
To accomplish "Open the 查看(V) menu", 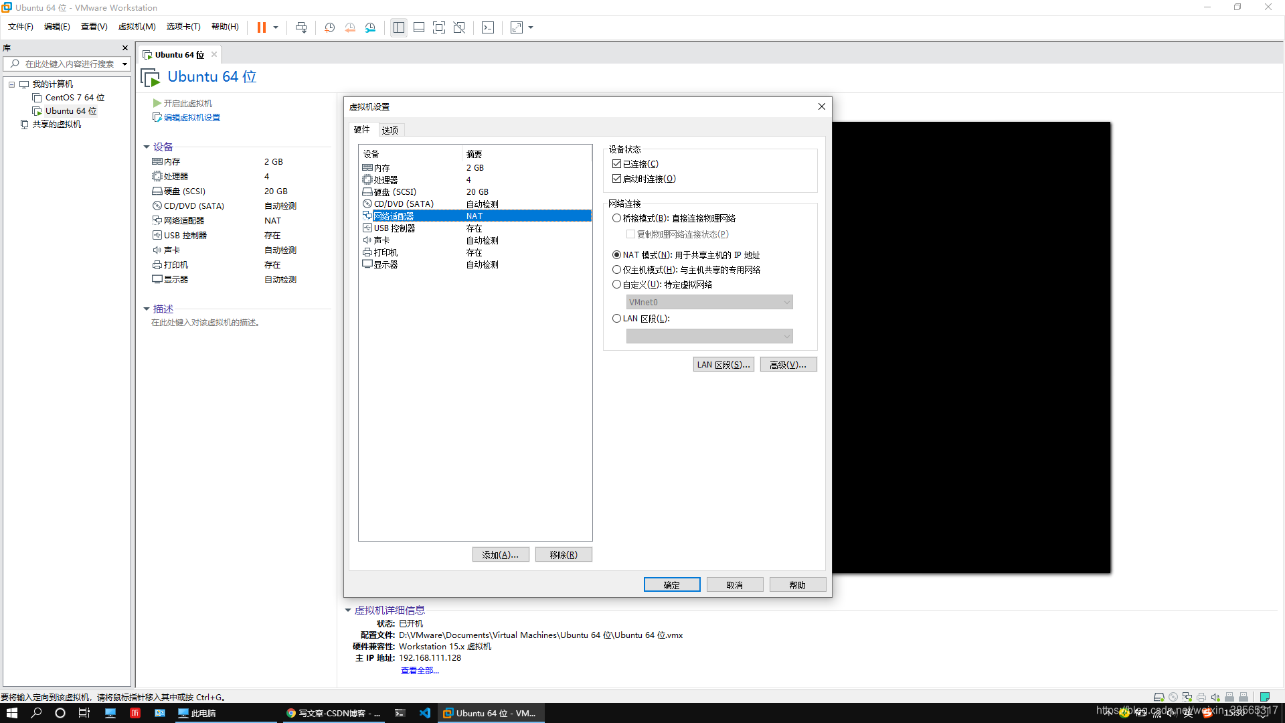I will pyautogui.click(x=94, y=27).
